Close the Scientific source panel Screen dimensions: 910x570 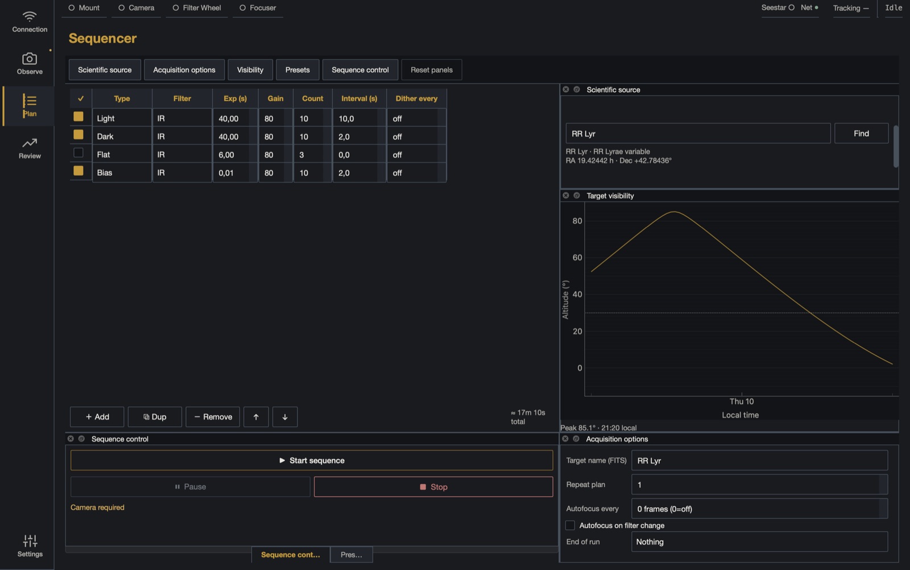click(x=566, y=89)
